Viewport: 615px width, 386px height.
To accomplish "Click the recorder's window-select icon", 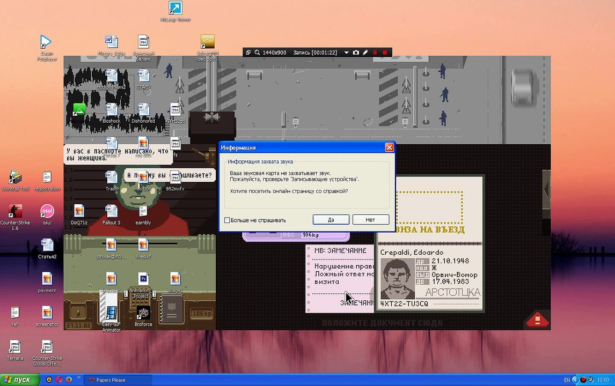I will click(248, 53).
